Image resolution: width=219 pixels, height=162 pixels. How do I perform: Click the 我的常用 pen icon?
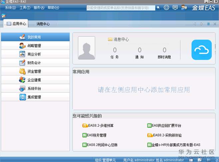22,37
